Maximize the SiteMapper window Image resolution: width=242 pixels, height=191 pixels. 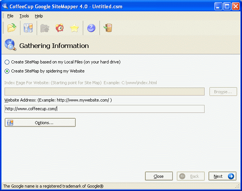click(x=227, y=6)
